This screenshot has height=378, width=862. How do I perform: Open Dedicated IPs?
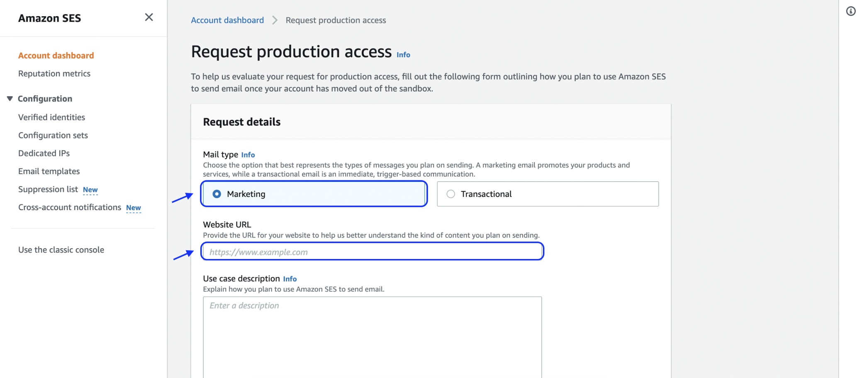click(44, 153)
